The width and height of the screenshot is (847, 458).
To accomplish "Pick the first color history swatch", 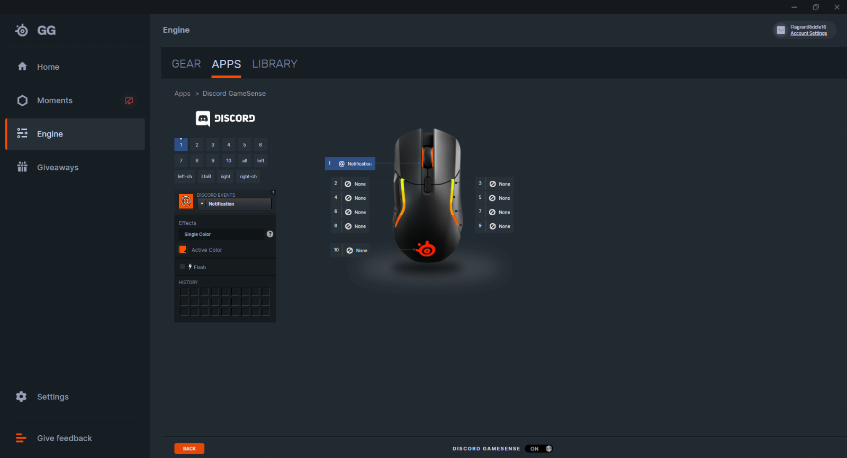I will click(184, 291).
